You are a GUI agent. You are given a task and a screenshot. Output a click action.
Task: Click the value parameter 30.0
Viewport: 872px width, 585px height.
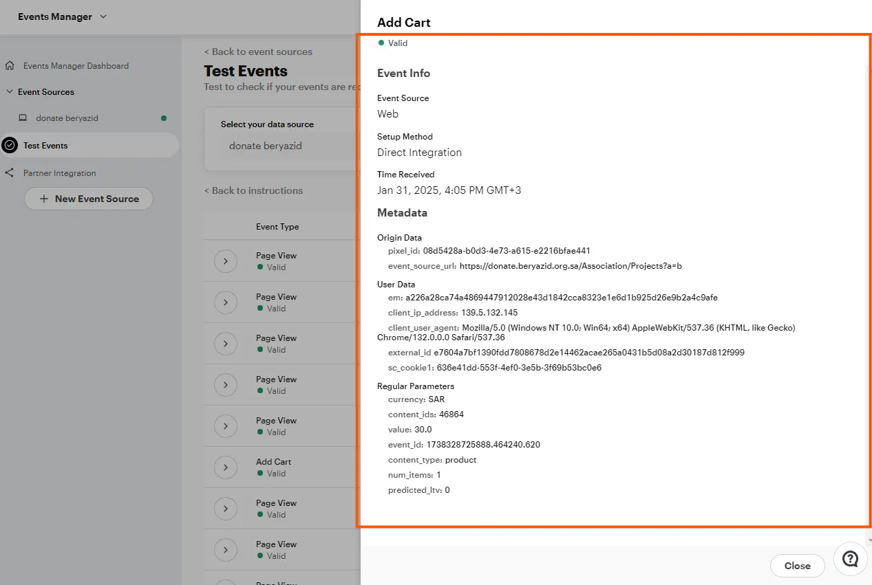point(423,430)
